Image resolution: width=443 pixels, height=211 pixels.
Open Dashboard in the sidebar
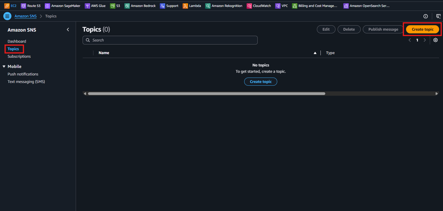point(17,41)
